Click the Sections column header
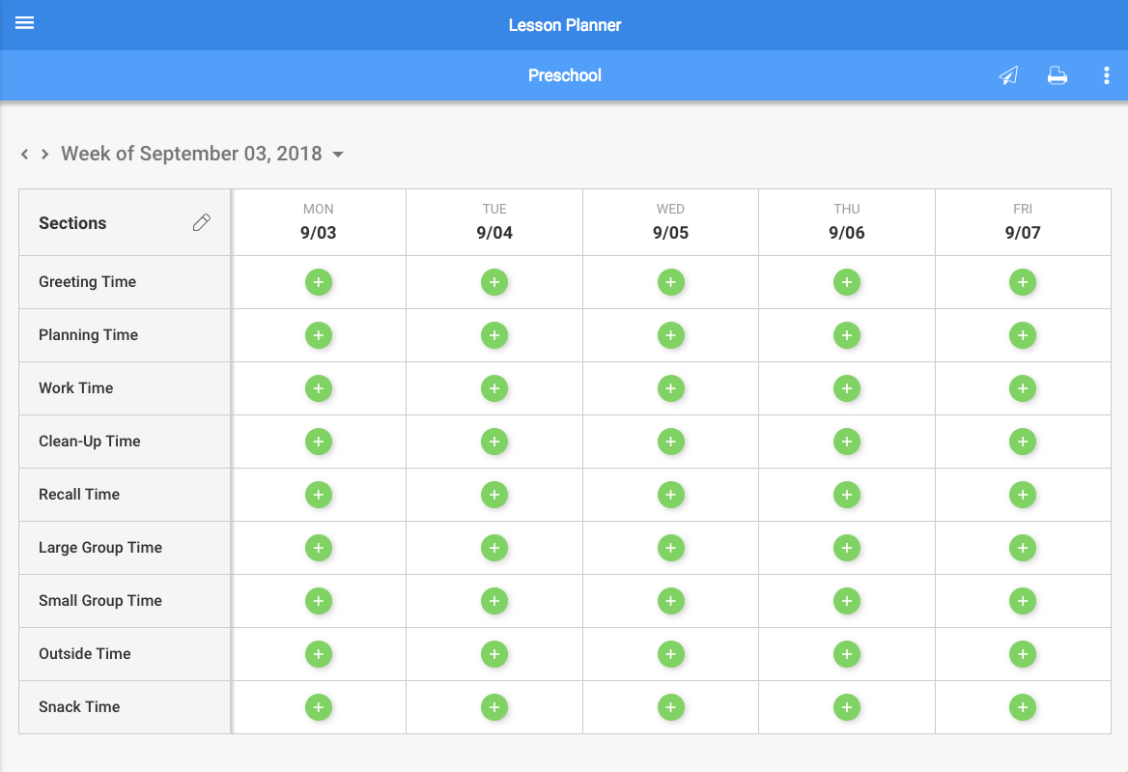The width and height of the screenshot is (1128, 772). 72,223
